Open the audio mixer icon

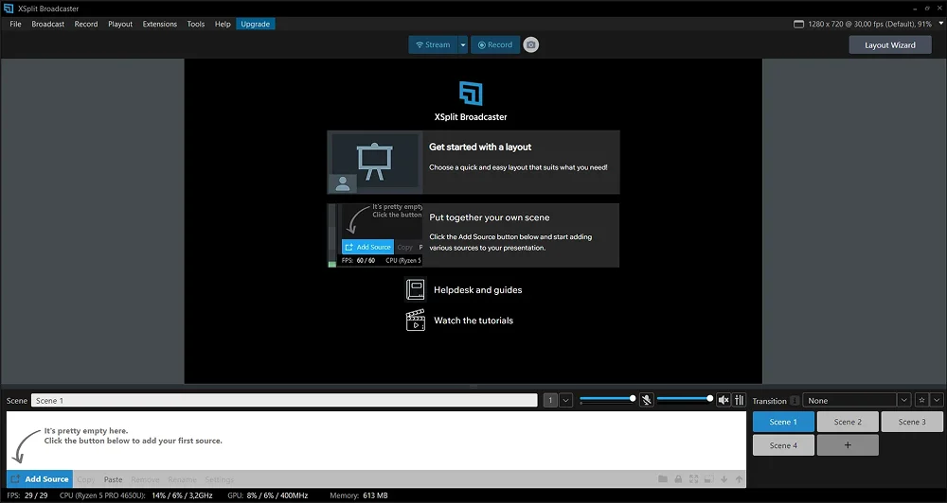click(739, 400)
